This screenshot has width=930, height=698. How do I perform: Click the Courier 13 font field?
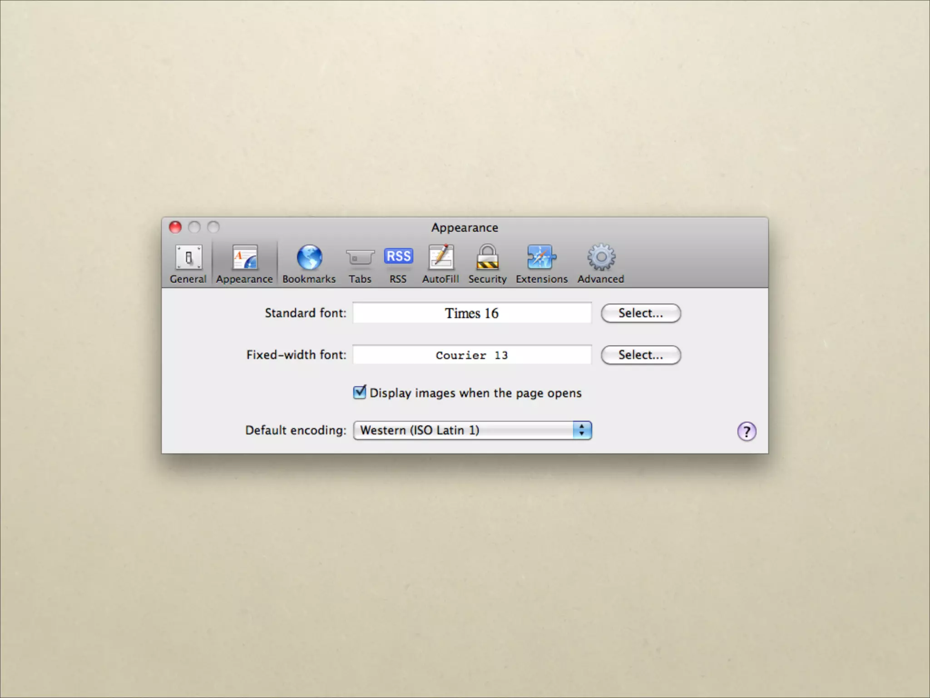472,355
